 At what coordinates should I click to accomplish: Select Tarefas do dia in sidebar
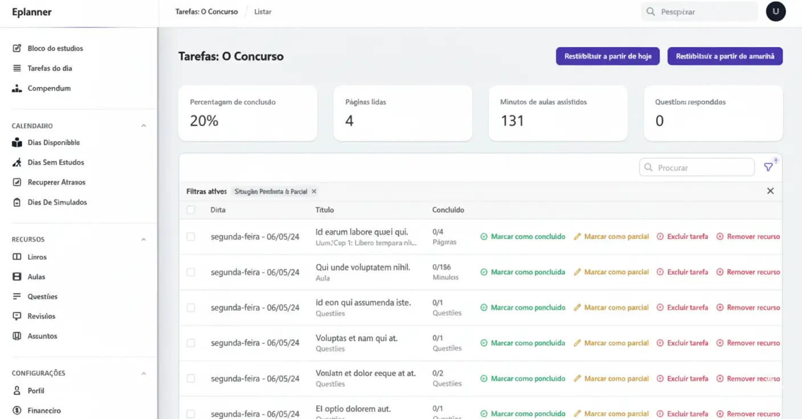[x=51, y=68]
